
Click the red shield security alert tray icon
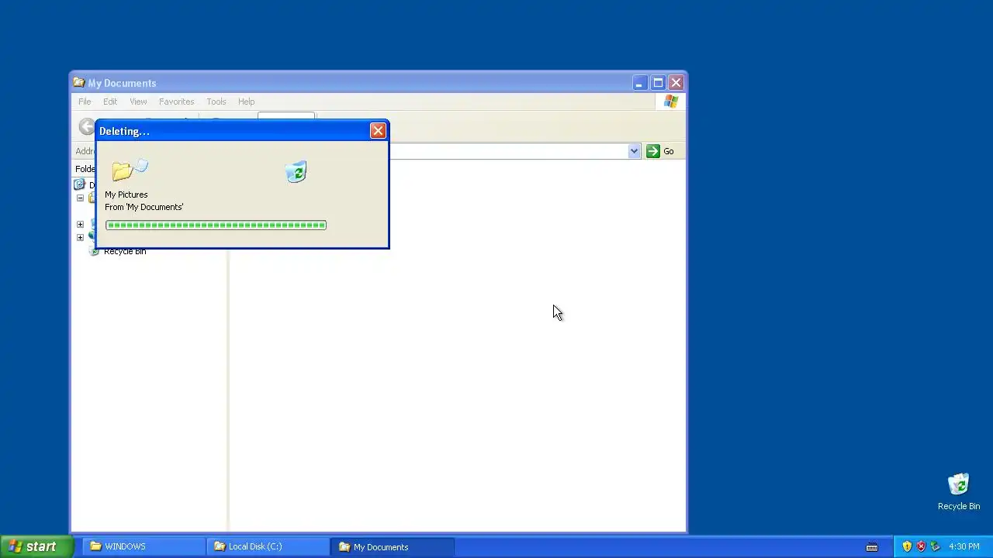click(x=921, y=546)
